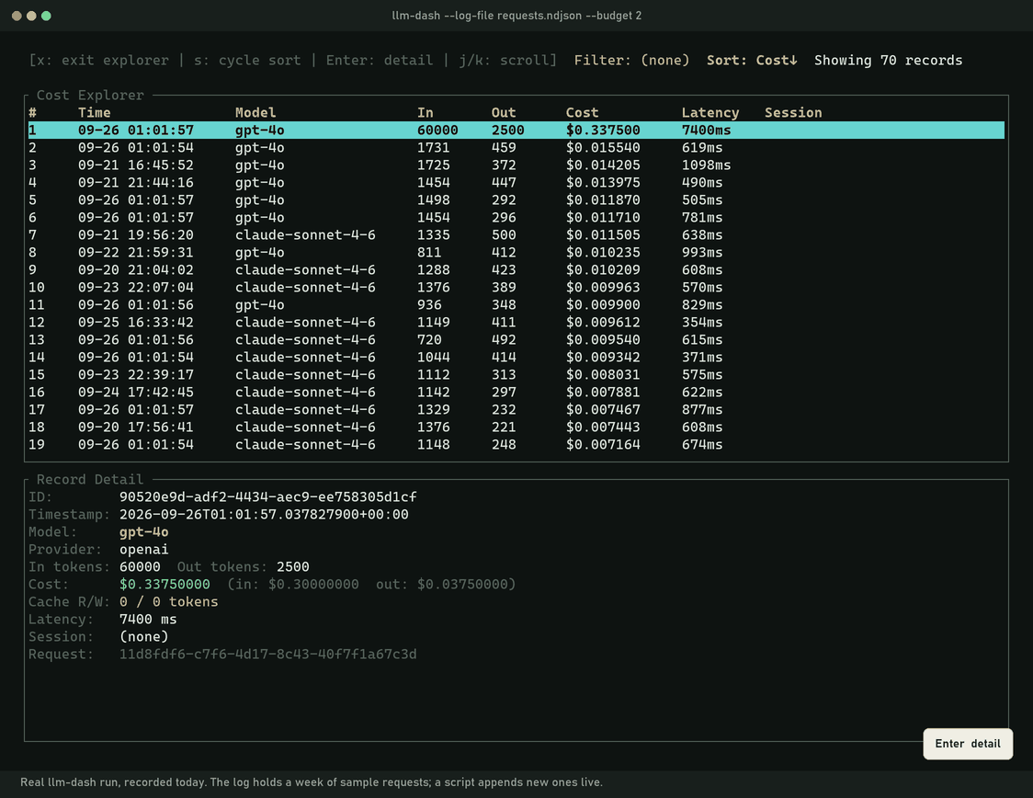This screenshot has width=1033, height=798.
Task: Click the 'x: exit explorer' hint
Action: tap(103, 60)
